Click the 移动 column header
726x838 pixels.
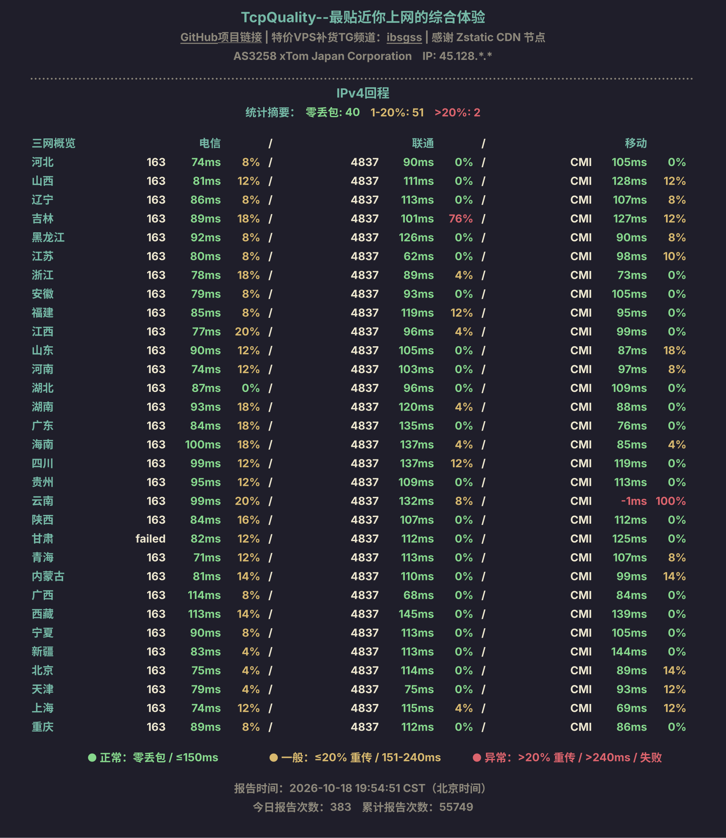(x=636, y=143)
